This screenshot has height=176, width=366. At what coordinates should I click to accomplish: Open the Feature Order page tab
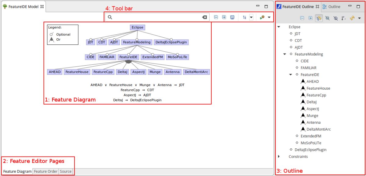(45, 171)
